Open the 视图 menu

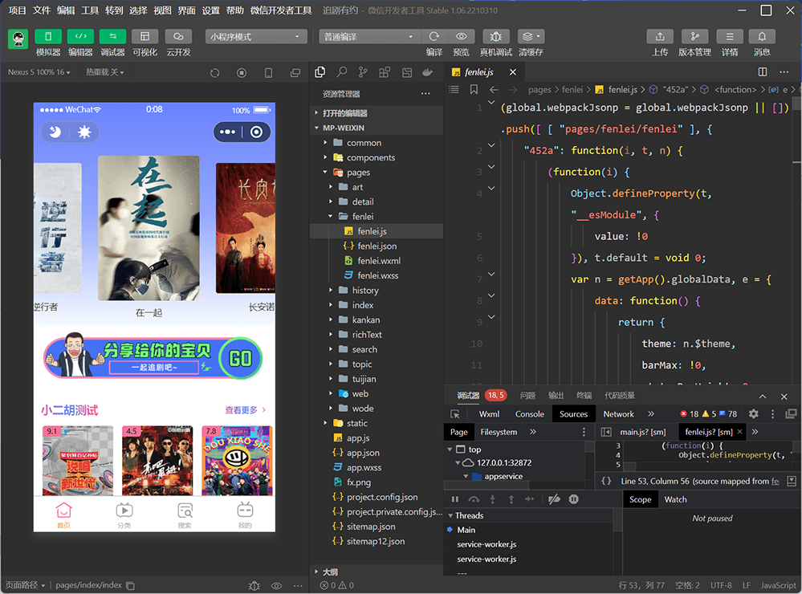tap(162, 10)
